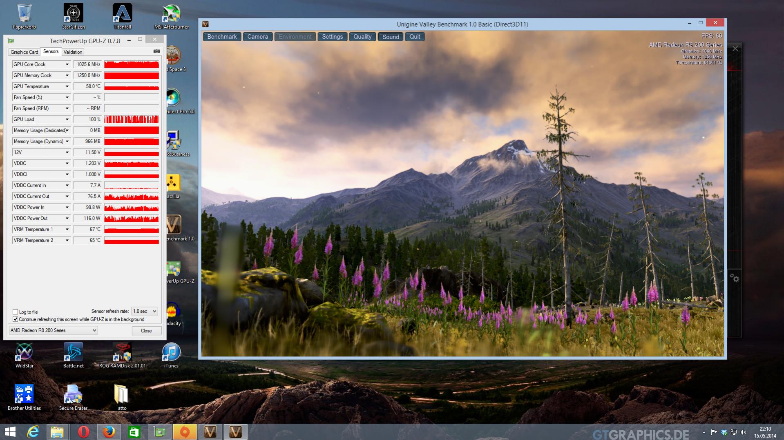Click the GPU Temperature value 58.0 °C
Image resolution: width=784 pixels, height=440 pixels.
[87, 86]
